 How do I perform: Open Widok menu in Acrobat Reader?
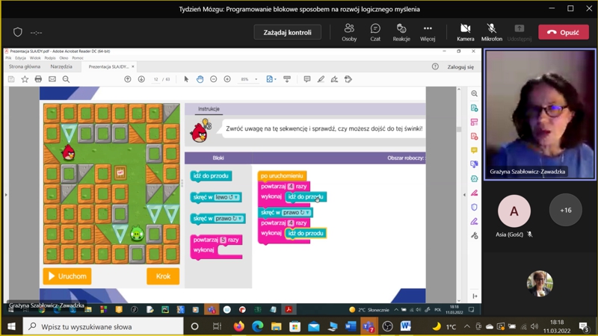(35, 58)
